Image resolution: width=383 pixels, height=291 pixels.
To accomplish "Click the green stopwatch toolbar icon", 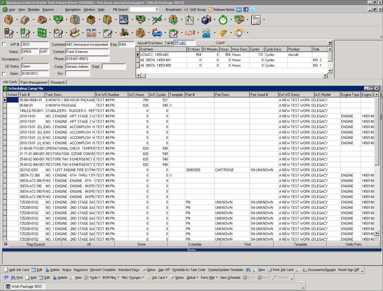I will click(223, 19).
